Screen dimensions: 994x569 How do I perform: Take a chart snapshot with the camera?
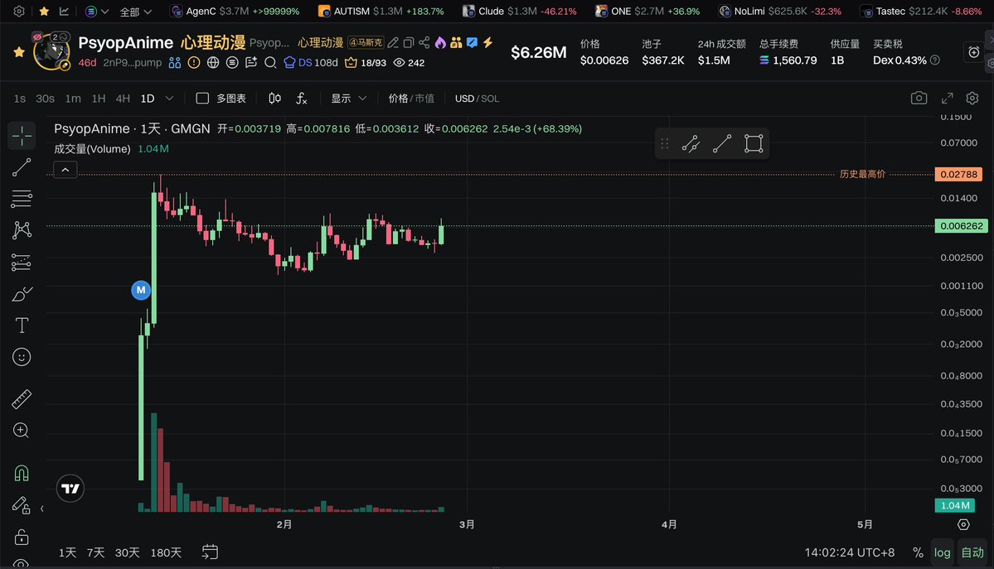pyautogui.click(x=919, y=99)
